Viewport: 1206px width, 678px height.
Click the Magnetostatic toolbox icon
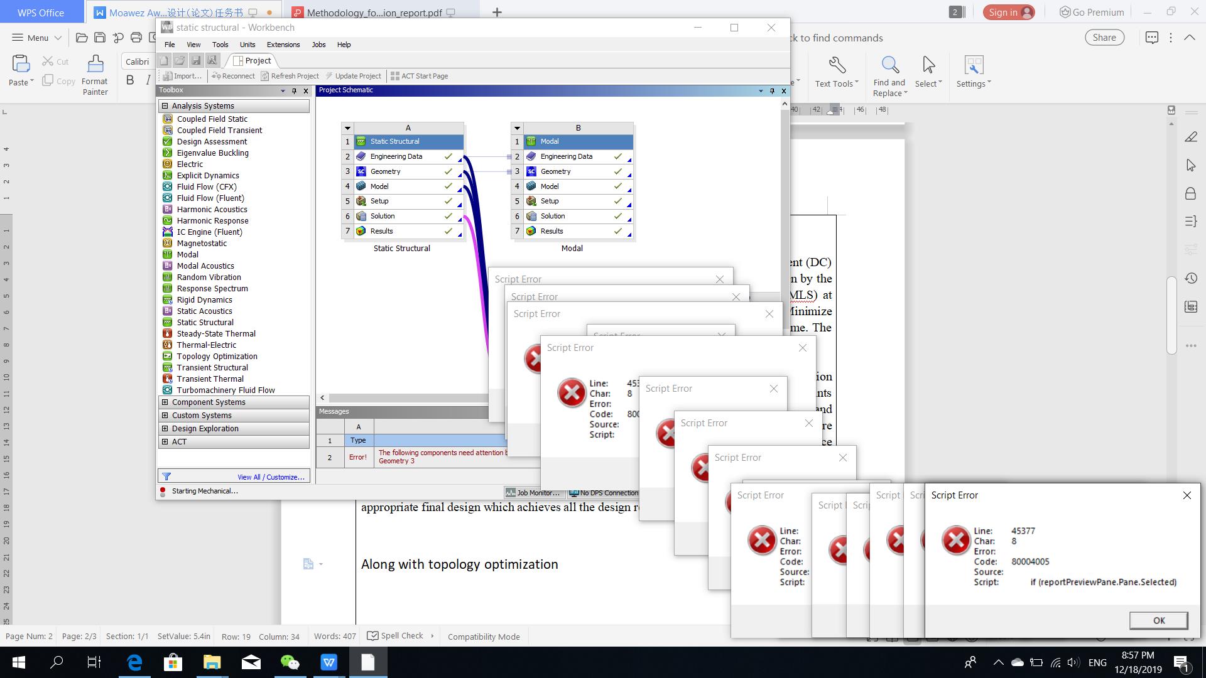[x=168, y=243]
